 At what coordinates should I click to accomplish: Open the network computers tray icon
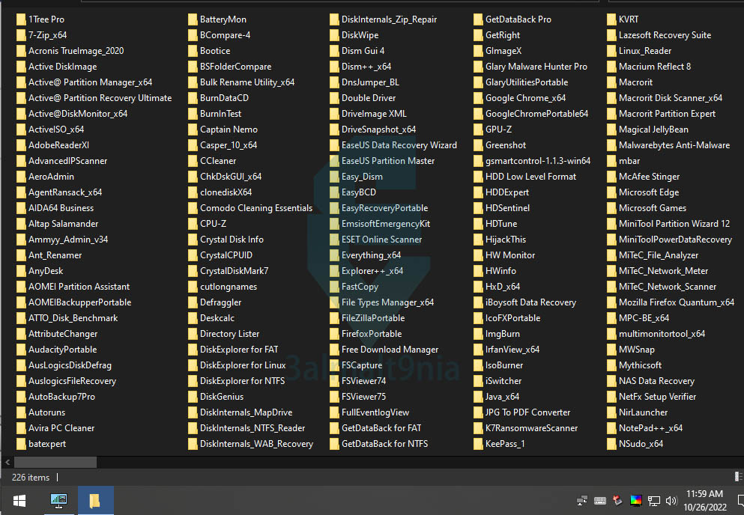[x=581, y=501]
